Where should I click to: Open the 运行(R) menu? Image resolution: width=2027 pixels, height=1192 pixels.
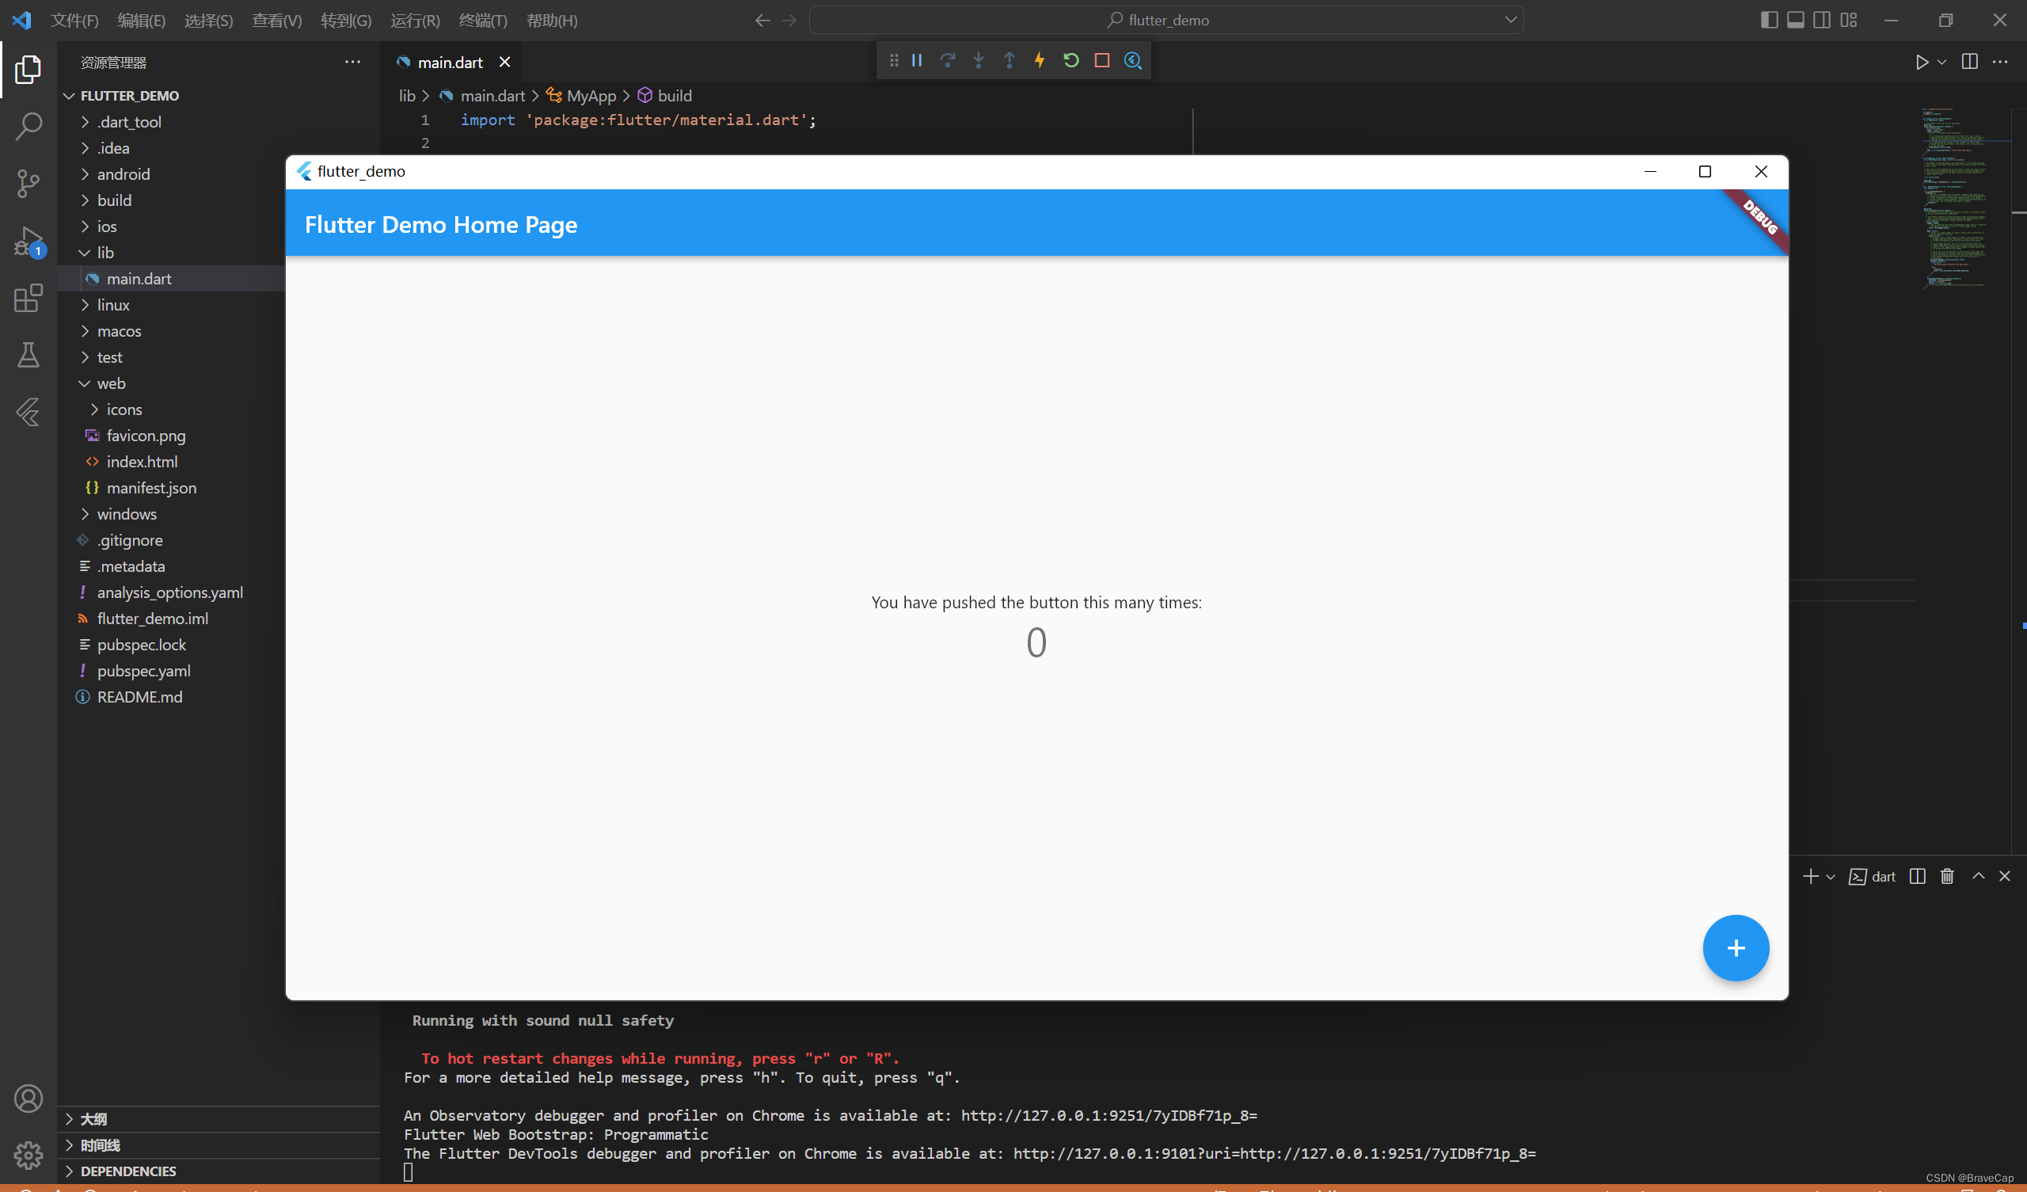(415, 20)
